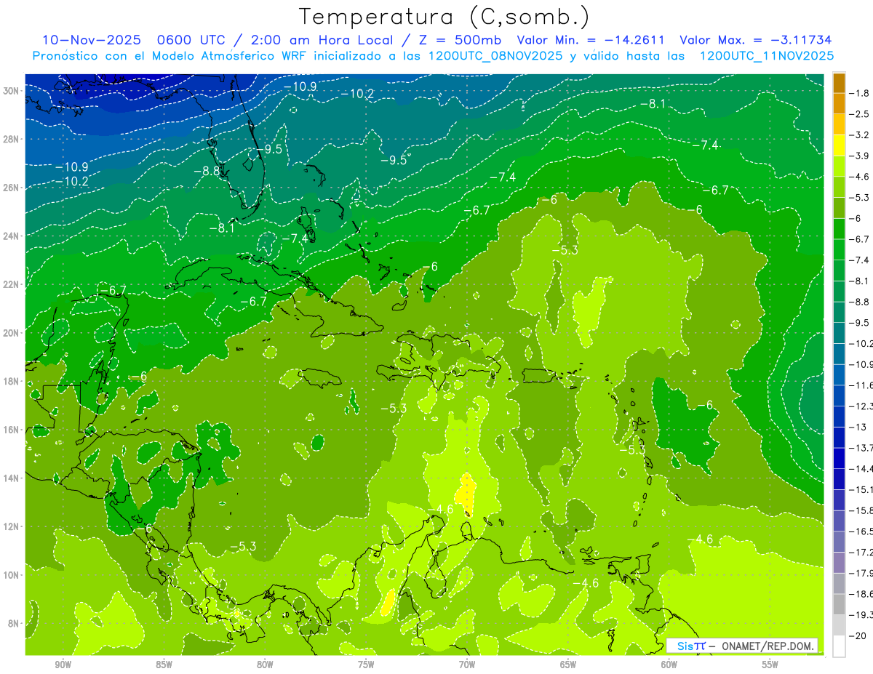The image size is (873, 674).
Task: Click the "8N" latitude axis label
Action: pyautogui.click(x=14, y=623)
